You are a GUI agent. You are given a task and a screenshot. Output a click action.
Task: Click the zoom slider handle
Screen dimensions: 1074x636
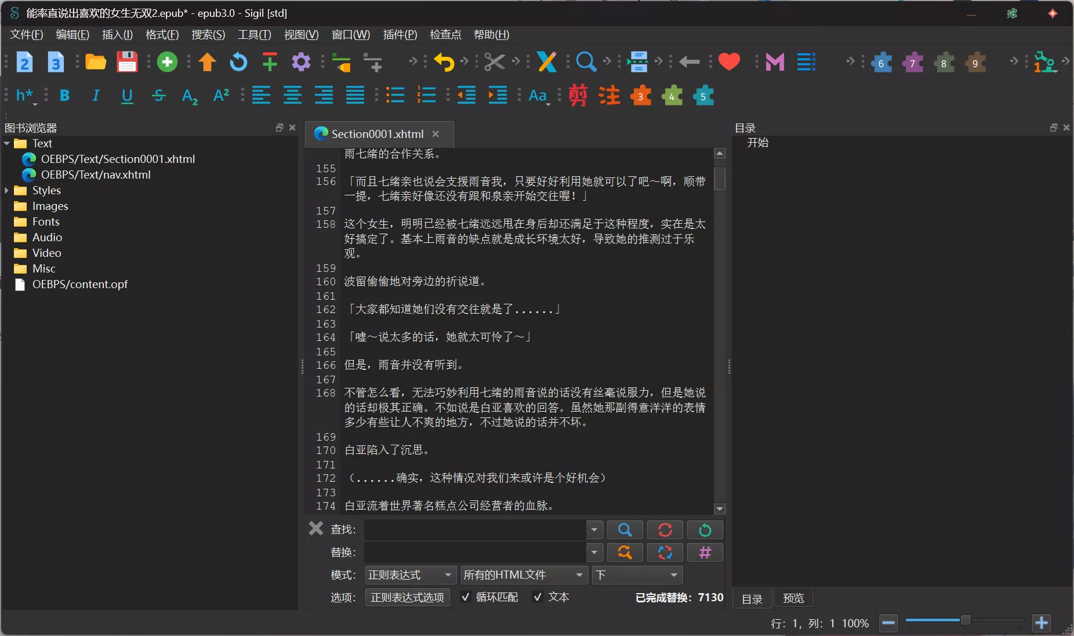click(965, 620)
